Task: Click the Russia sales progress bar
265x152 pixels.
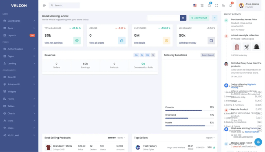Action: pyautogui.click(x=190, y=126)
